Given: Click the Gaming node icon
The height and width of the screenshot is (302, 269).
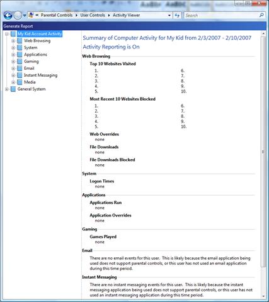Looking at the screenshot, I should click(x=20, y=62).
